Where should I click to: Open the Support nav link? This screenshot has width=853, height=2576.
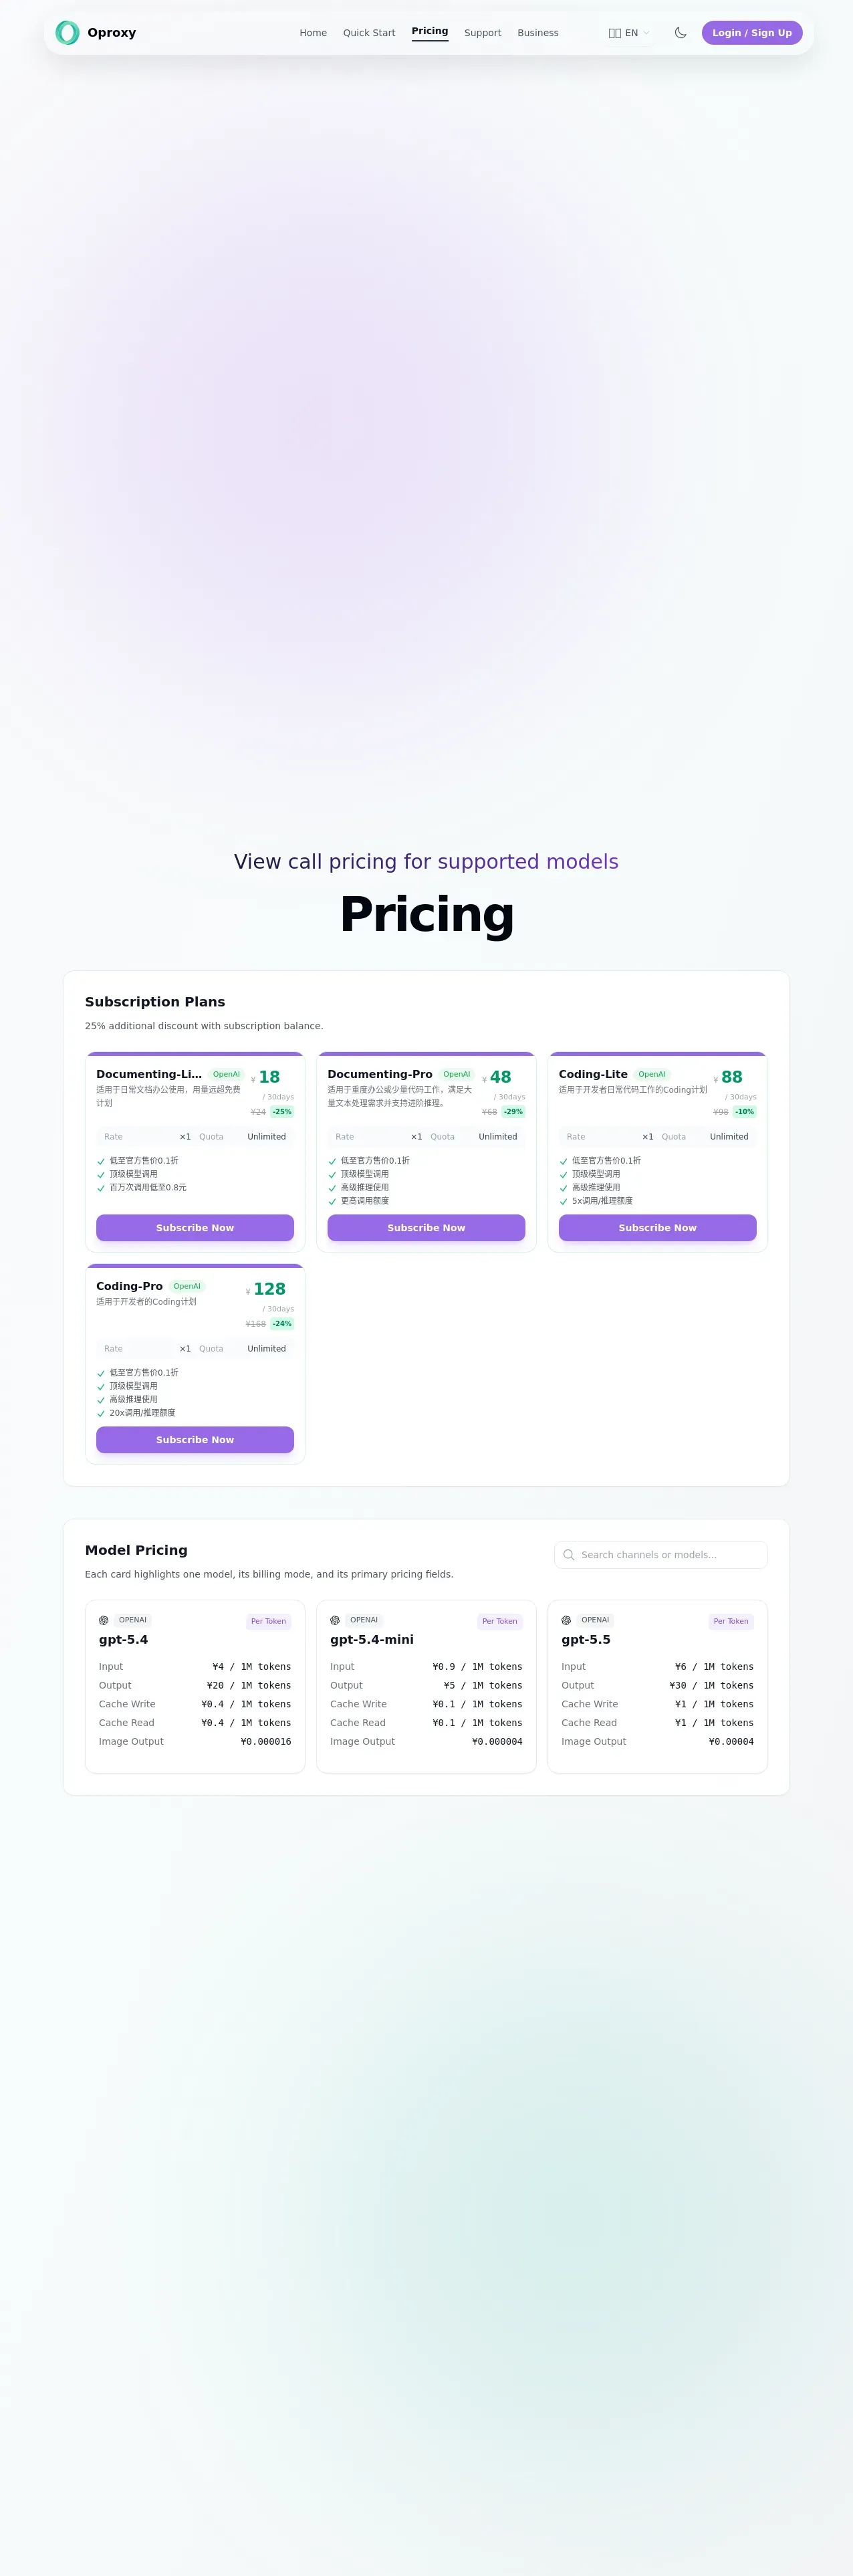point(482,33)
